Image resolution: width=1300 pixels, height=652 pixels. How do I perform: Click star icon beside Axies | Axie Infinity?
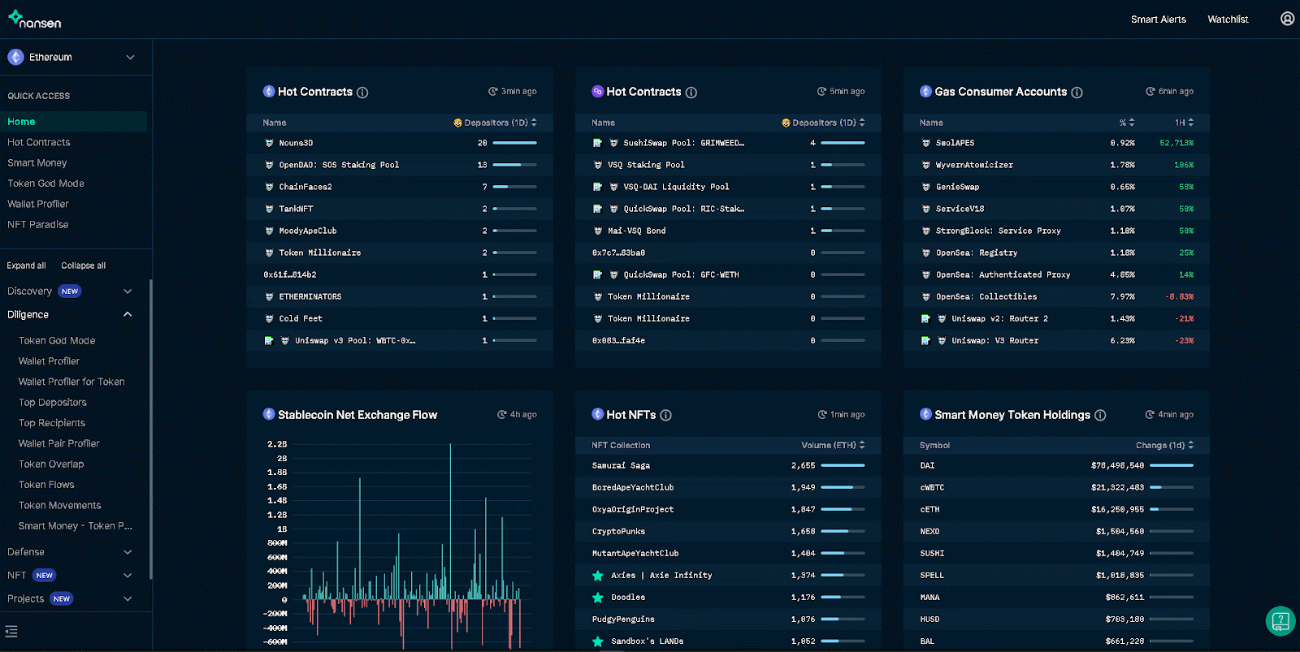598,576
